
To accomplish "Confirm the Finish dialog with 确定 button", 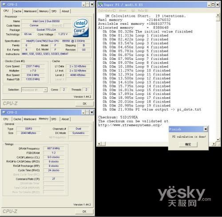I will (x=188, y=144).
